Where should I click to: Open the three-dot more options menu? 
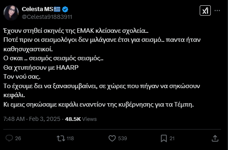pos(217,11)
